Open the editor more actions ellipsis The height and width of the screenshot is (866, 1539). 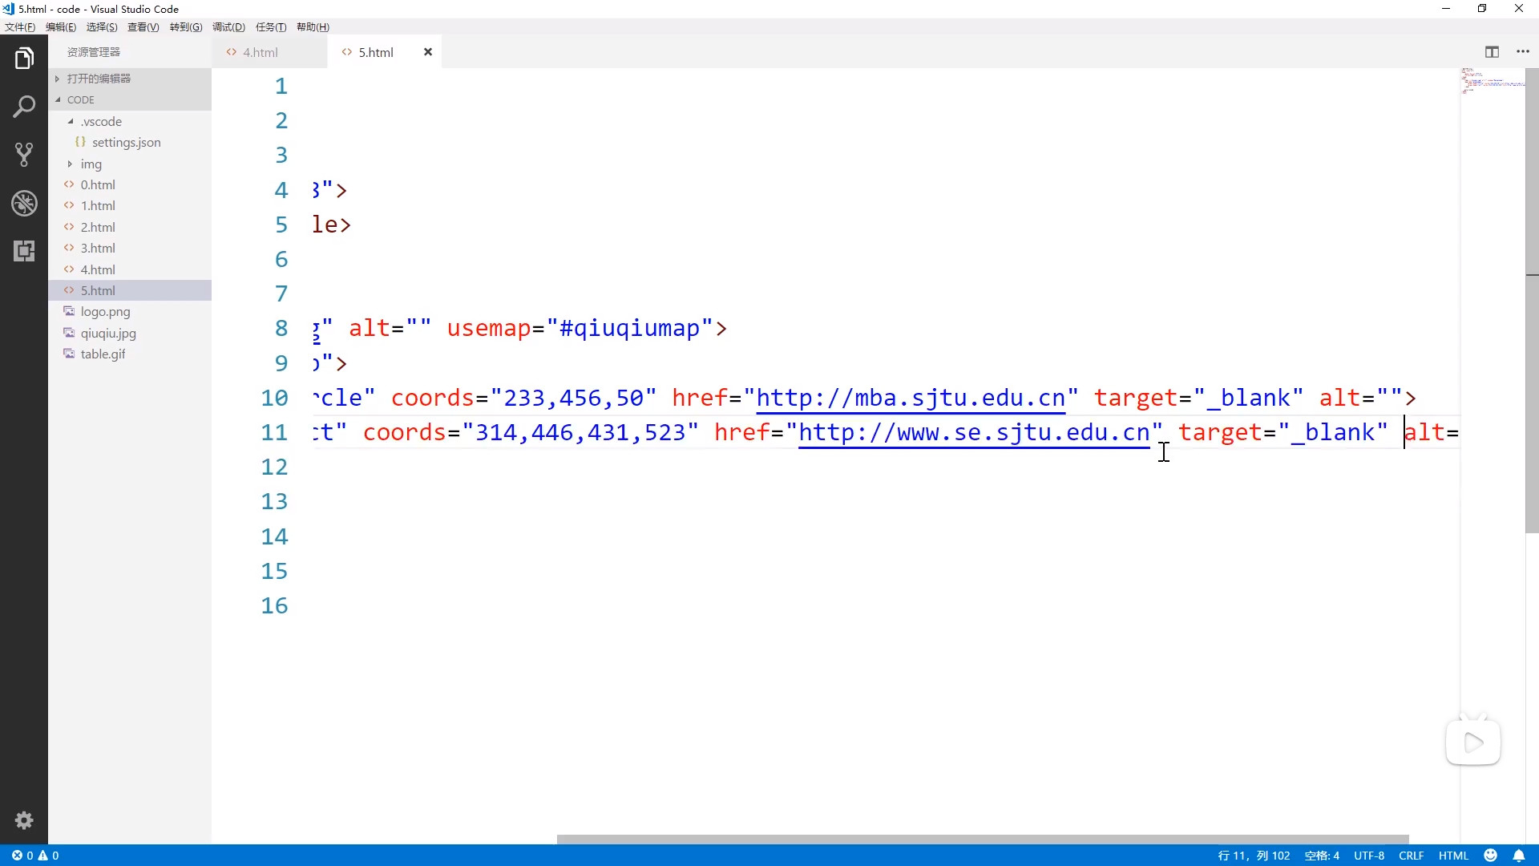(1523, 52)
